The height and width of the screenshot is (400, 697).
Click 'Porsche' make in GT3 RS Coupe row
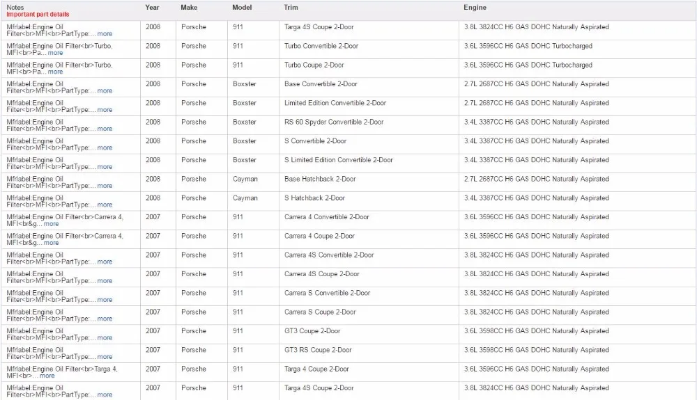(193, 351)
